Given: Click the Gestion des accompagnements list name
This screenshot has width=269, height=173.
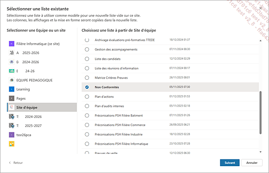Looking at the screenshot, I should click(x=116, y=50).
